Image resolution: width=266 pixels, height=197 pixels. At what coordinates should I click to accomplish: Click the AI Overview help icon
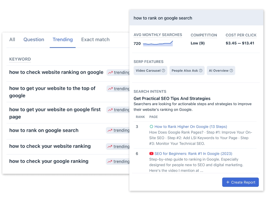coord(231,71)
